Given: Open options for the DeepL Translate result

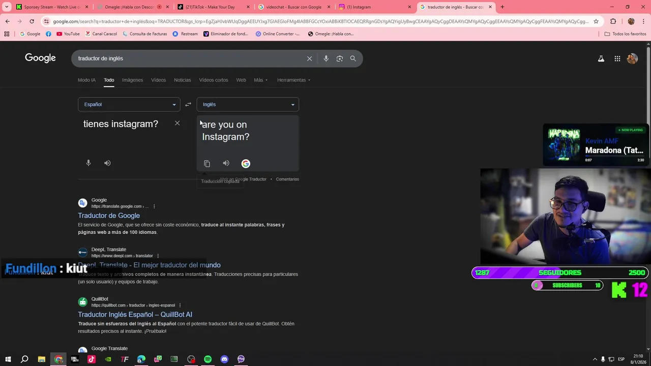Looking at the screenshot, I should pos(158,256).
